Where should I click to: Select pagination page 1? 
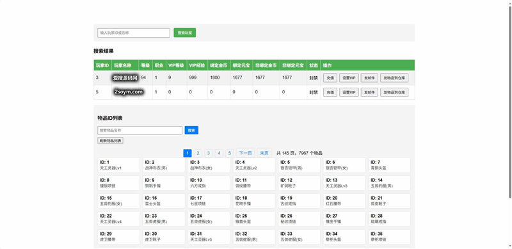click(188, 153)
